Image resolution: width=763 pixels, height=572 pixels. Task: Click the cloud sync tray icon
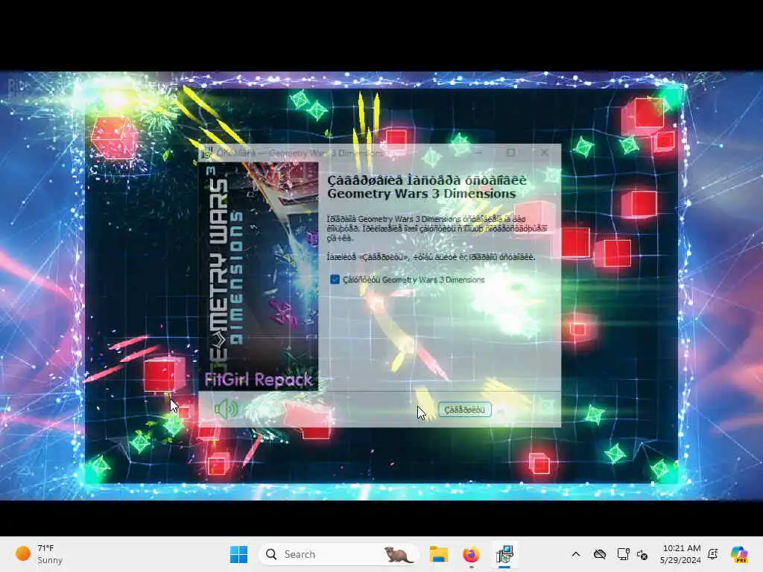600,554
